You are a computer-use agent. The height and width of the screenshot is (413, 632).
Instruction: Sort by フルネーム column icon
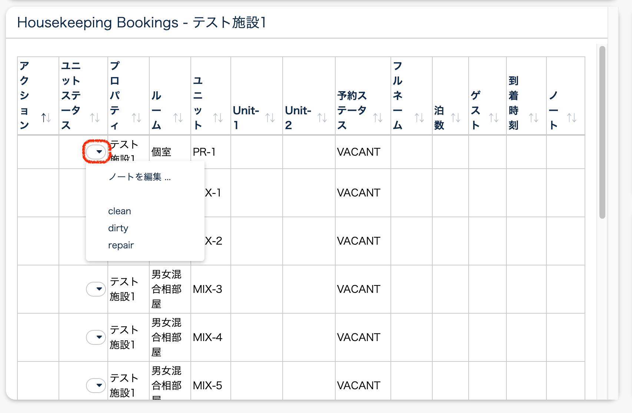coord(419,118)
